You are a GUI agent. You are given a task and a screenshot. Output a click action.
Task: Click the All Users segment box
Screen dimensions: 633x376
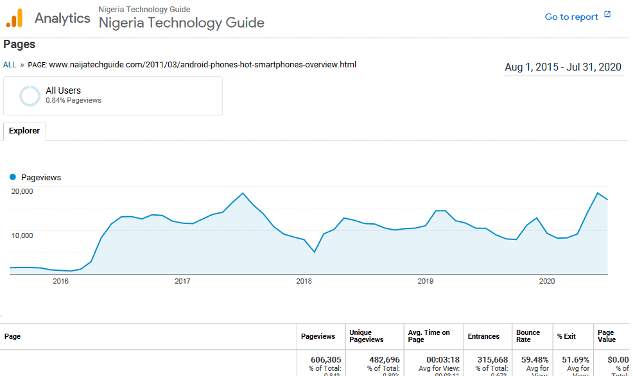pyautogui.click(x=113, y=96)
